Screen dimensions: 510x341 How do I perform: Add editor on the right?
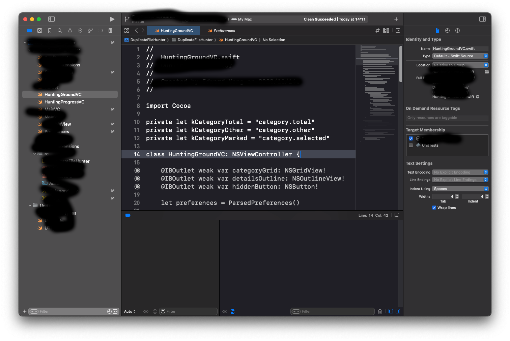click(x=398, y=31)
